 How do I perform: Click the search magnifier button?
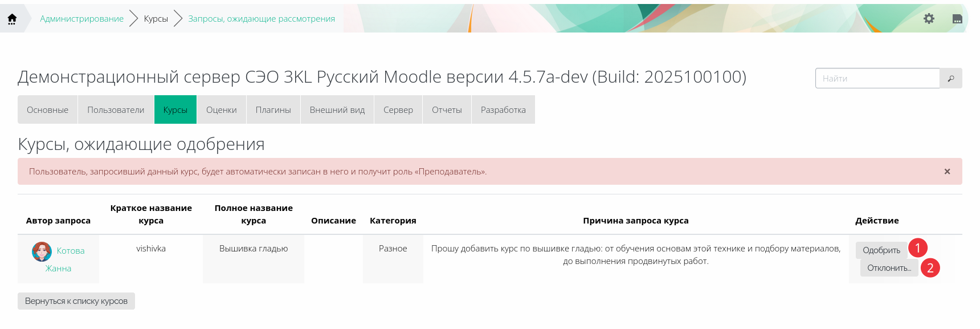951,79
